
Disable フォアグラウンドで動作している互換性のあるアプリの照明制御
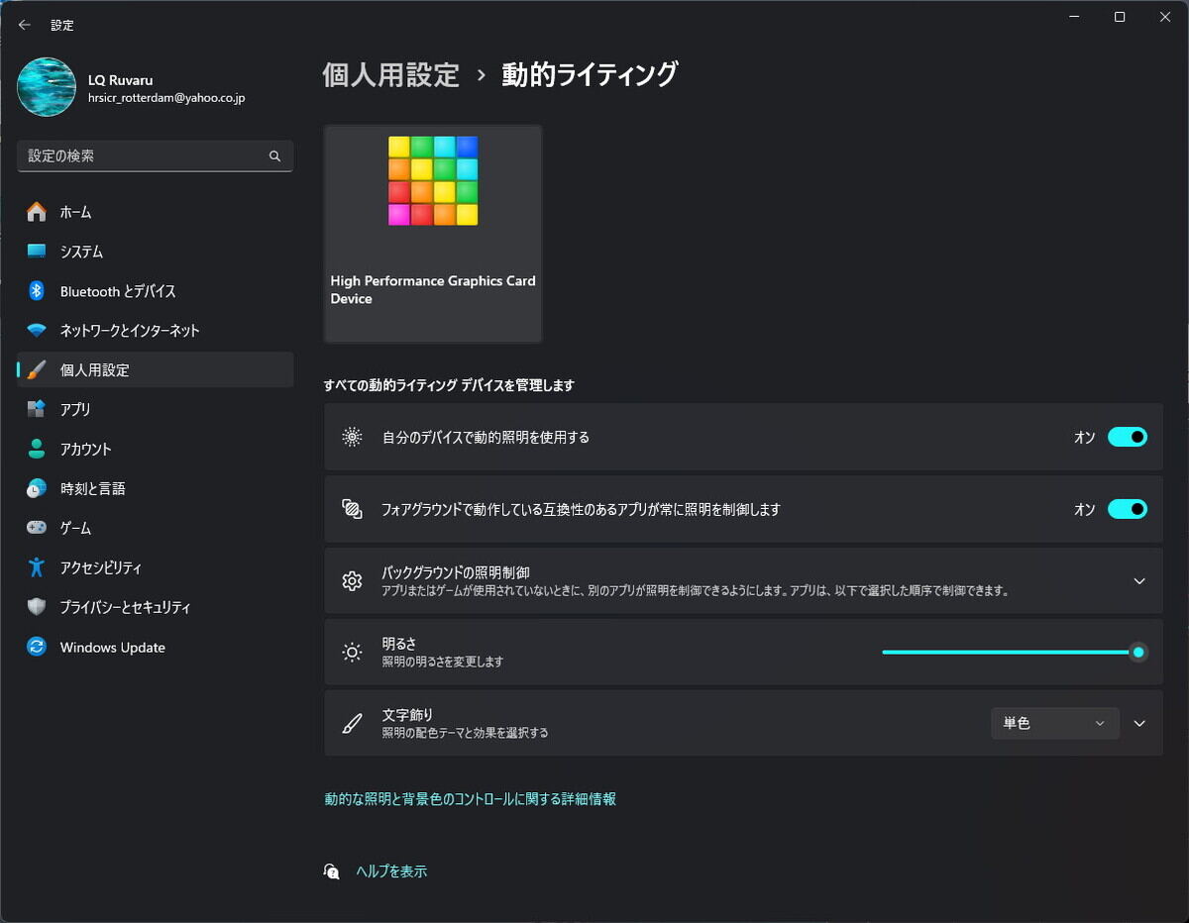pos(1128,509)
